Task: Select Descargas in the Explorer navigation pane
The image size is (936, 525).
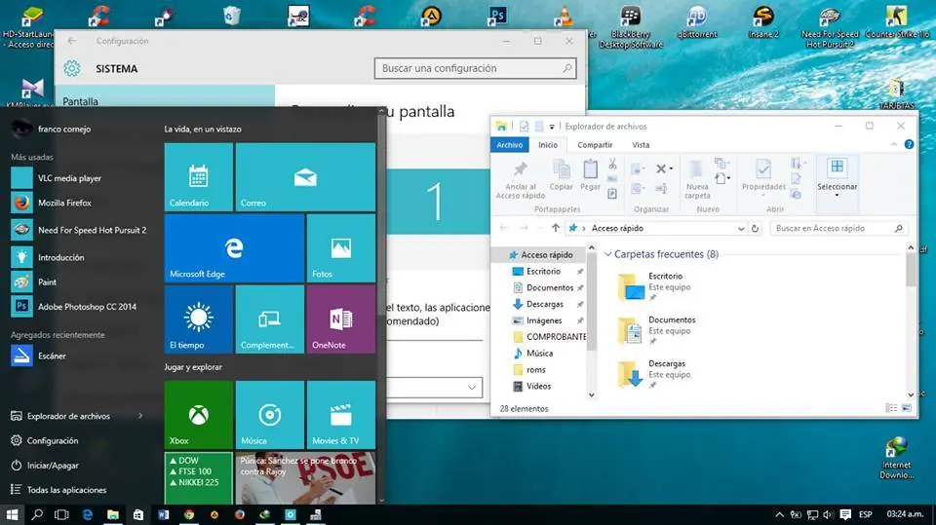Action: pyautogui.click(x=544, y=304)
